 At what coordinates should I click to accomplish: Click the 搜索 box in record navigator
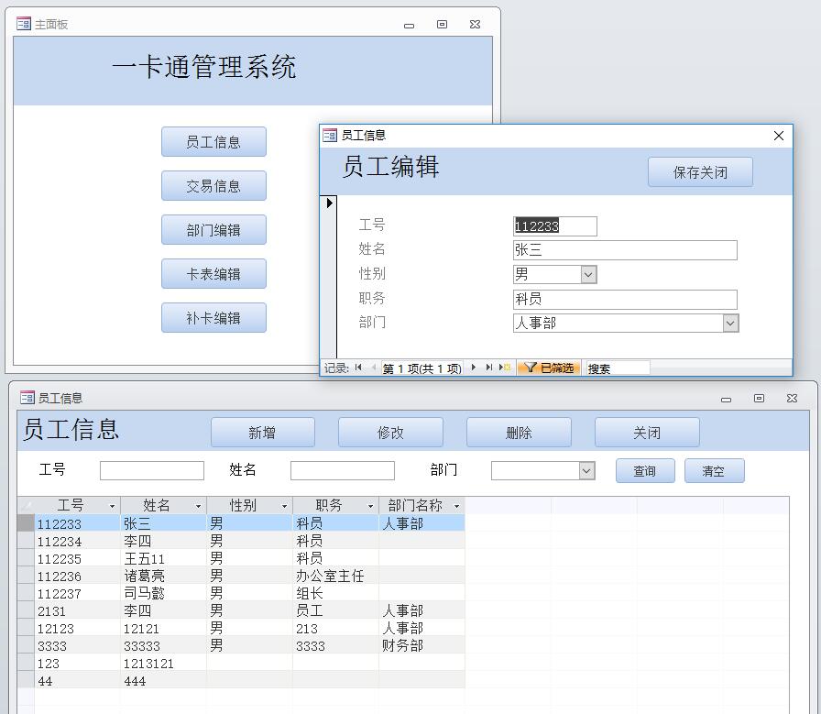coord(618,368)
